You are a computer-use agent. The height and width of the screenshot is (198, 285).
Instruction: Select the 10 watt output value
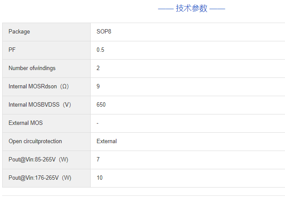(100, 178)
